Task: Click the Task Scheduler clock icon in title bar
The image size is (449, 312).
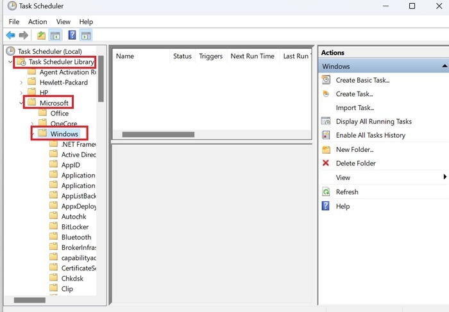Action: (x=12, y=6)
